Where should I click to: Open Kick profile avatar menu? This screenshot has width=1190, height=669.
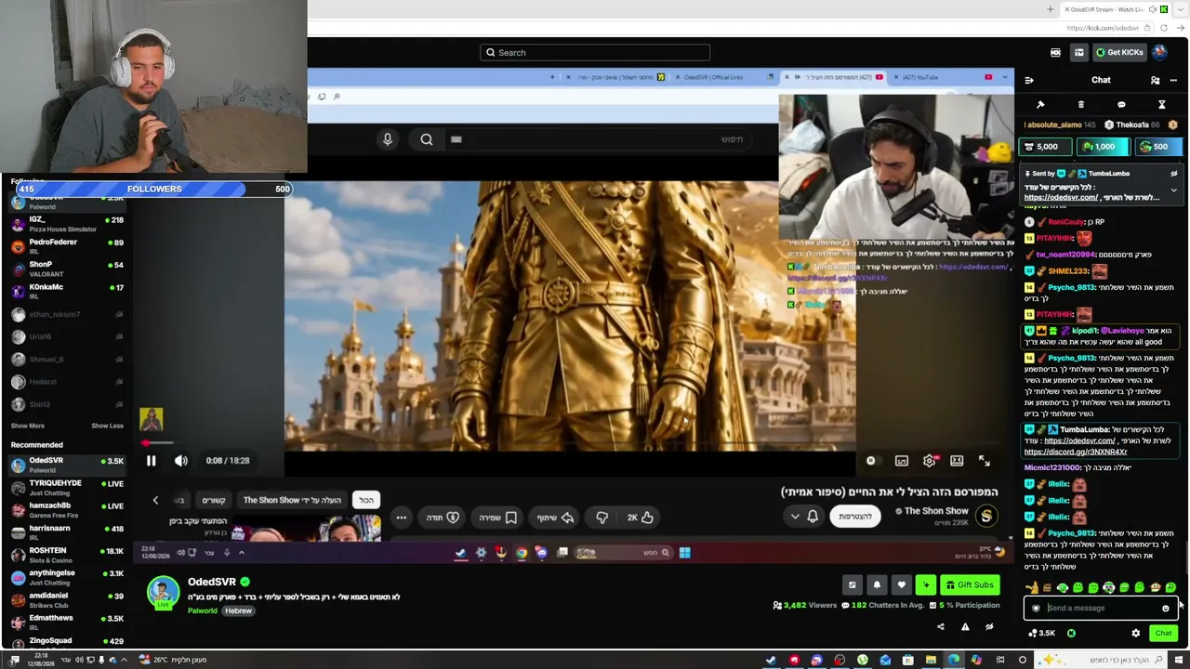pyautogui.click(x=1160, y=53)
